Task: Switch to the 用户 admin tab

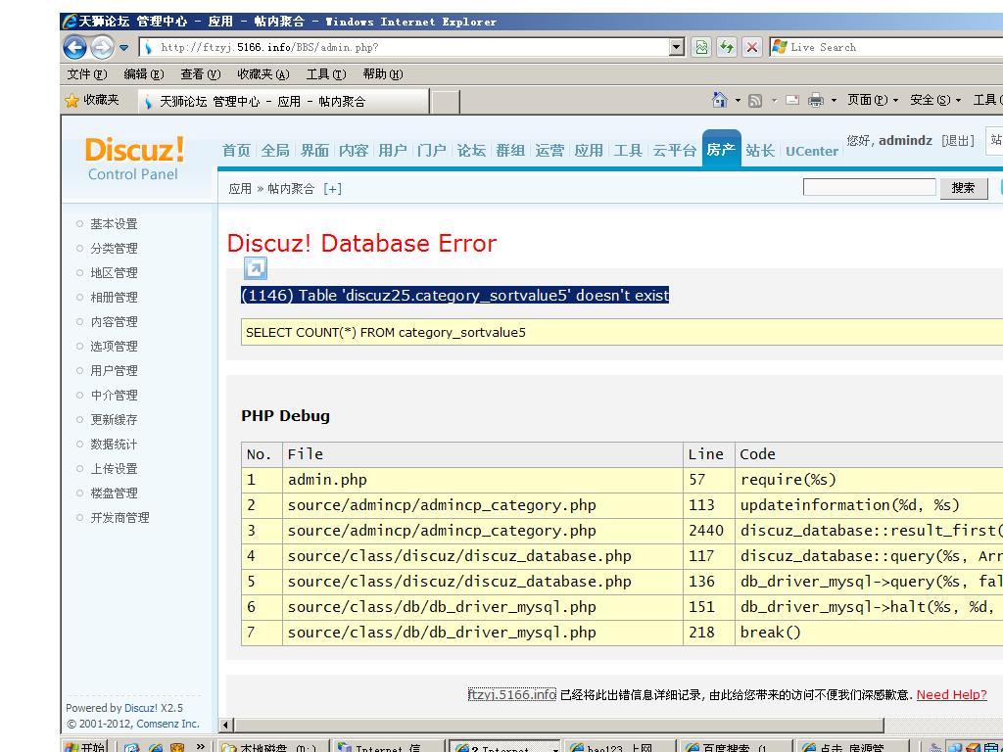Action: [x=393, y=150]
